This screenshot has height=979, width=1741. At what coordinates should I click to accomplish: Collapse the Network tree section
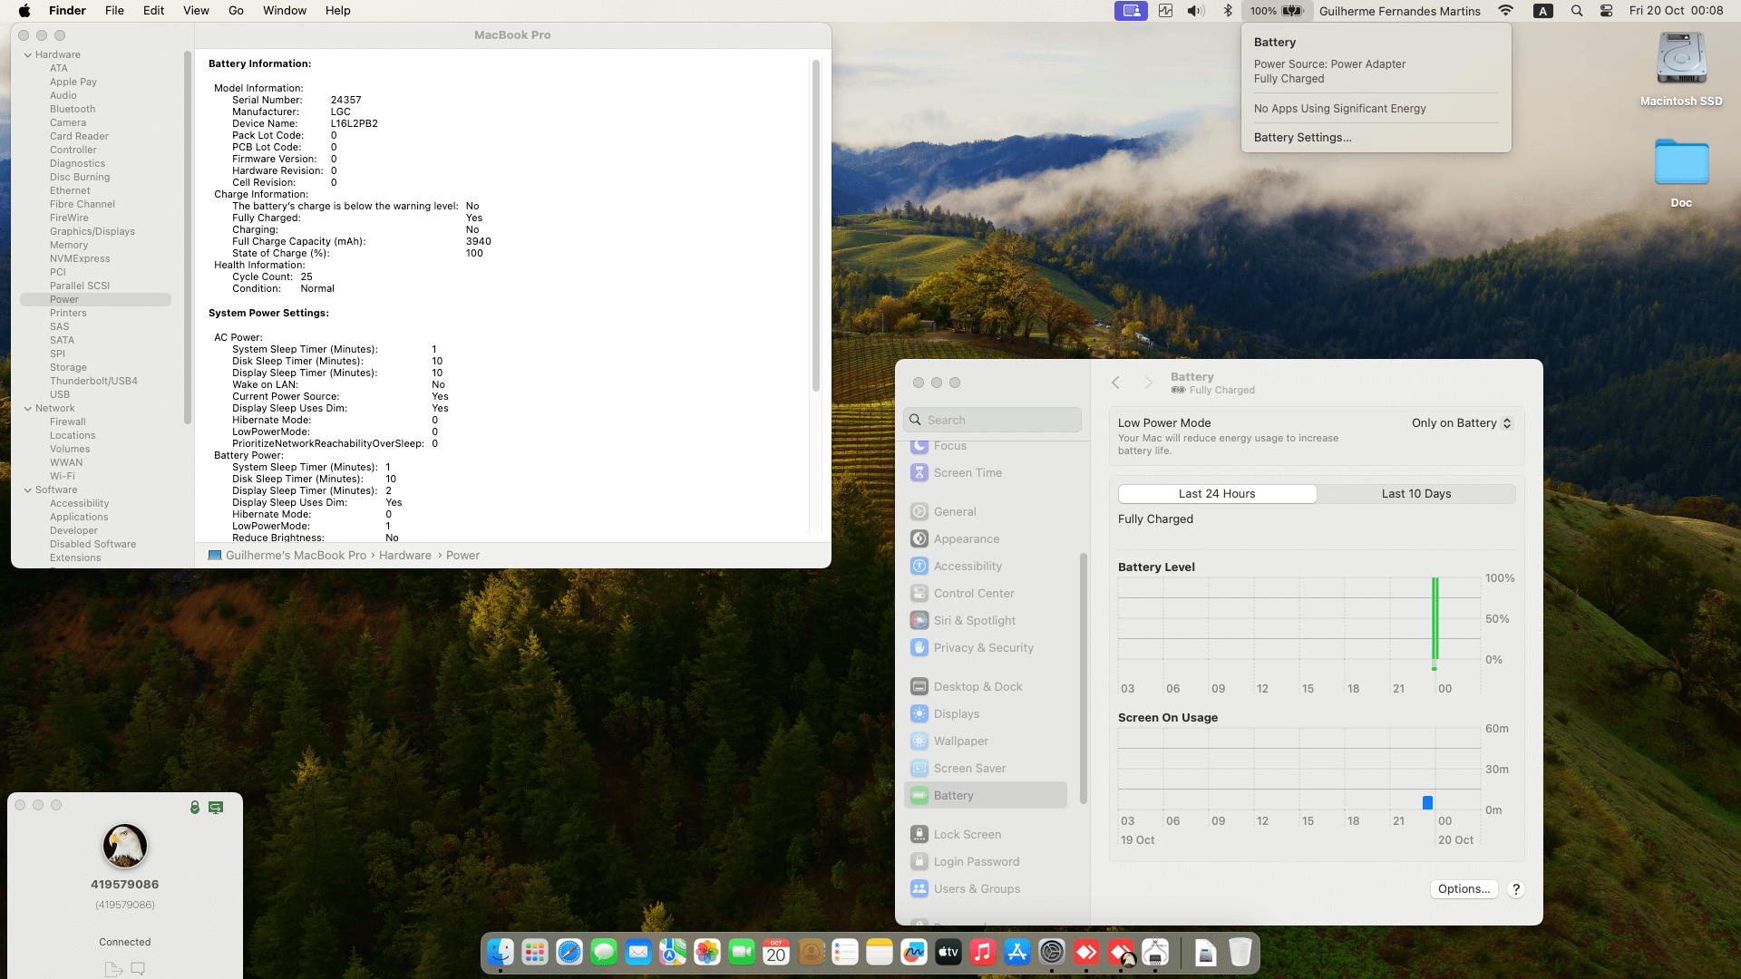(x=28, y=409)
